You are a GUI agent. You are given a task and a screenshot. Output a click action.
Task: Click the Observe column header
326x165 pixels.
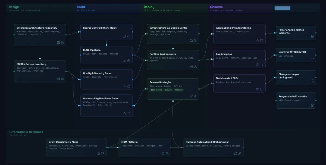tap(216, 7)
